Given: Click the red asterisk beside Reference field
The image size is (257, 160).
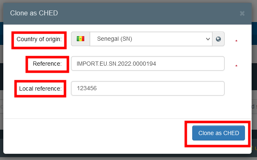Looking at the screenshot, I should point(236,66).
